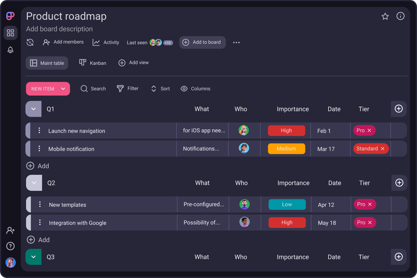Click the Medium importance label
The width and height of the screenshot is (417, 278).
(286, 149)
